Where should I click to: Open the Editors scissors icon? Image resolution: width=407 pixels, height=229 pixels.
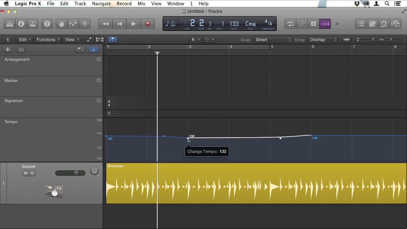(x=85, y=24)
